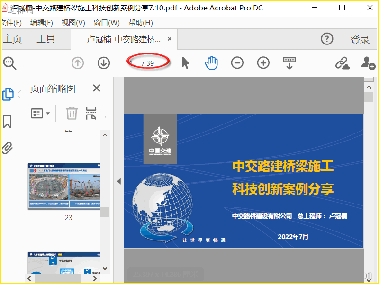Click the delete pages trash icon
Viewport: 379px width, 284px height.
(x=72, y=113)
